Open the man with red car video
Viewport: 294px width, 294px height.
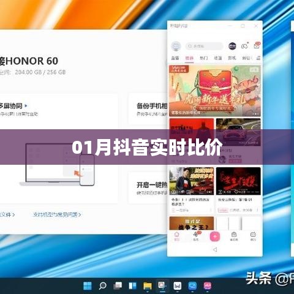tap(192, 181)
